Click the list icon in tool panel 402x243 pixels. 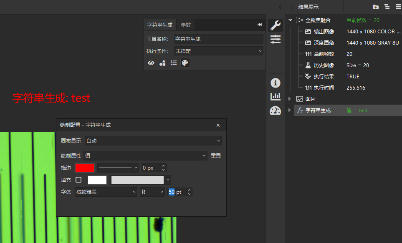point(174,63)
